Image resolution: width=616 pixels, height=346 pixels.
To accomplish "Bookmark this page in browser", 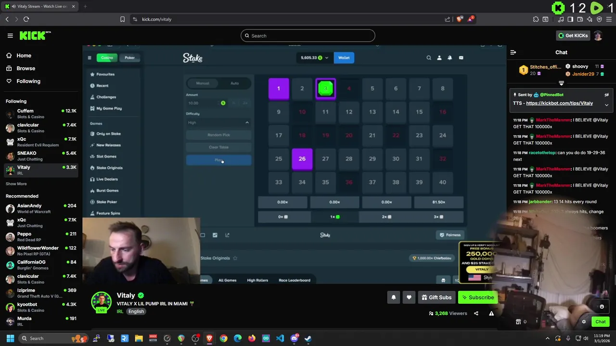I will pos(122,19).
